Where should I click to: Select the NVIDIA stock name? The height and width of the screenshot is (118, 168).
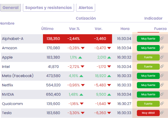8,94
